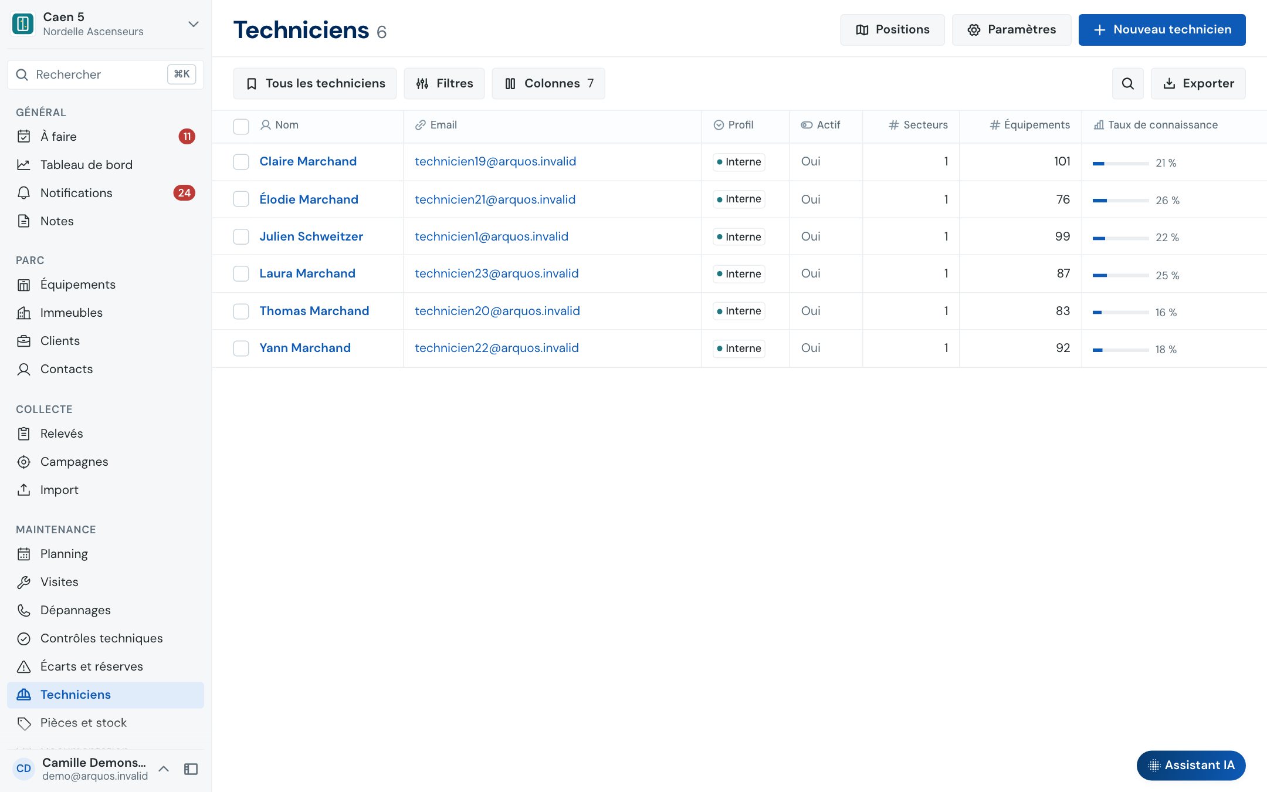
Task: Tick the select-all checkbox in header
Action: tap(241, 126)
